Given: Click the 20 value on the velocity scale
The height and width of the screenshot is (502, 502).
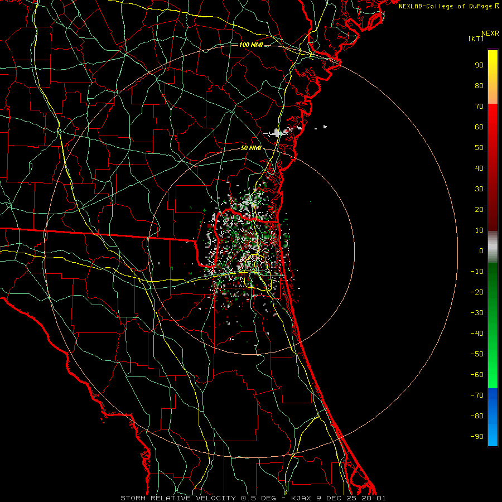Looking at the screenshot, I should point(479,209).
